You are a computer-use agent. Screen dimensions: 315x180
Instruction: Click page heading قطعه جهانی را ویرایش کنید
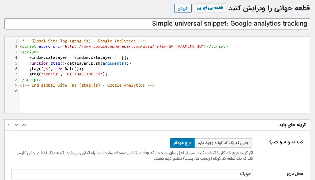click(x=269, y=8)
